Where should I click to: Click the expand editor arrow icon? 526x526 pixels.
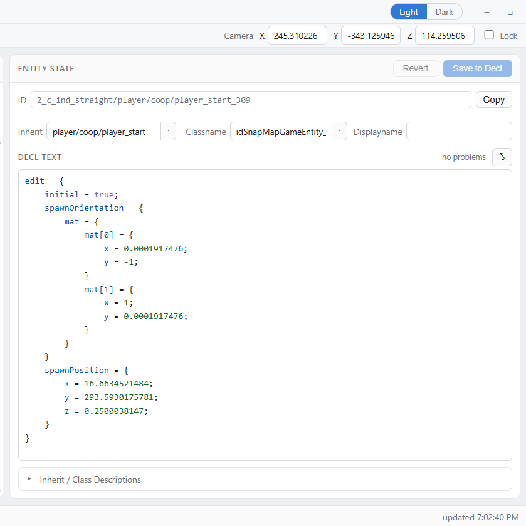pos(502,157)
